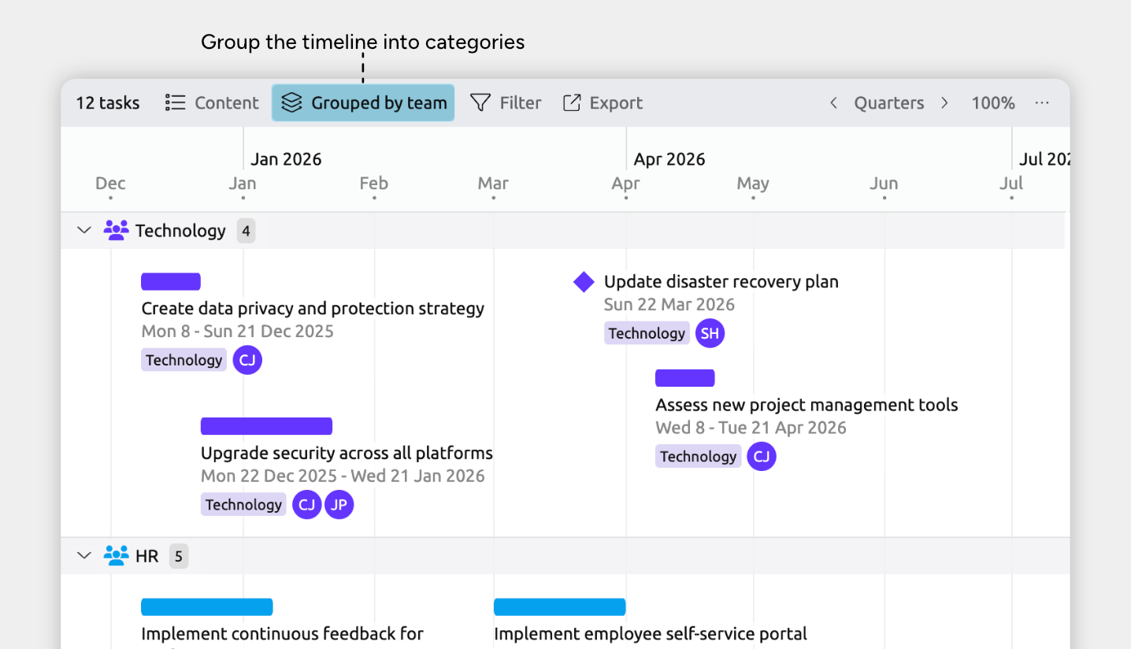Open the three-dots more options menu
This screenshot has height=649, width=1131.
1042,103
